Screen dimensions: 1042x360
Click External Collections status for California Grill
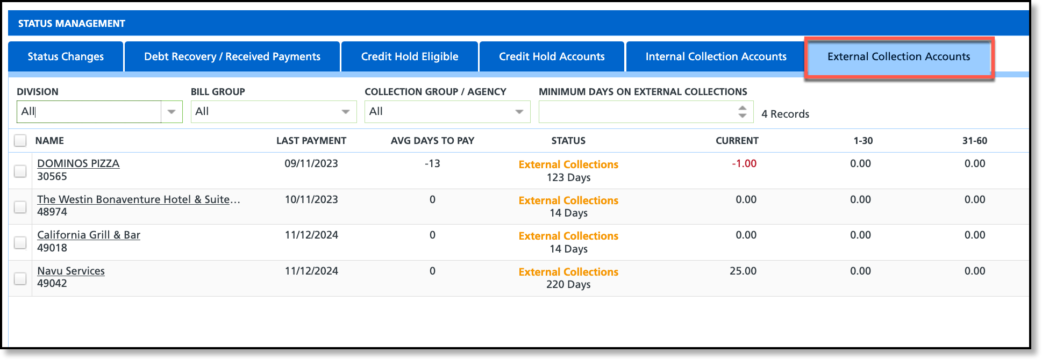point(568,236)
